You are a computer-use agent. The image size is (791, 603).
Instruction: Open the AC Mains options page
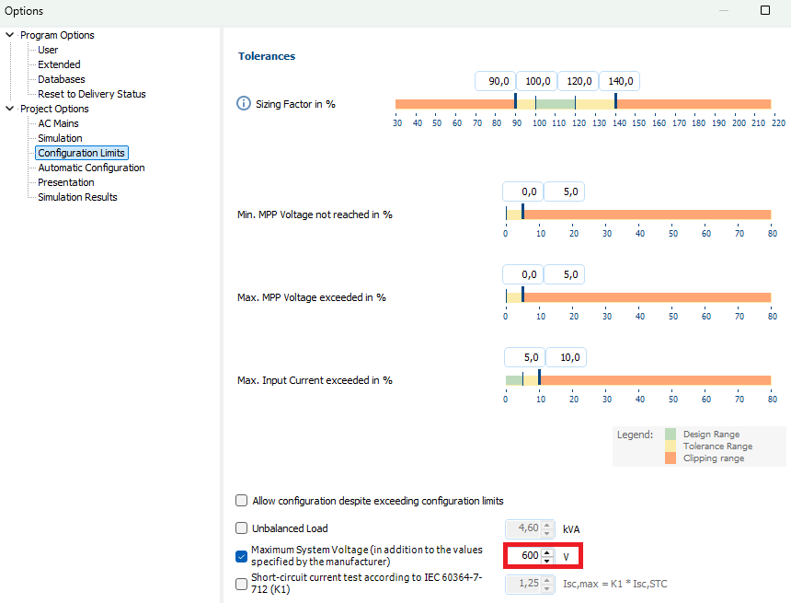point(58,123)
